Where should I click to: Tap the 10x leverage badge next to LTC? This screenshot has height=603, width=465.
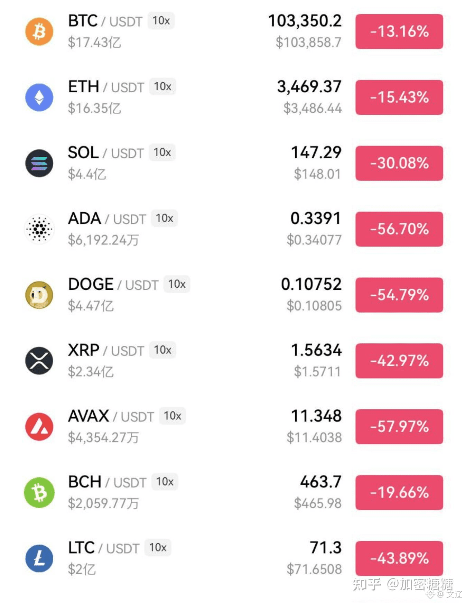point(158,548)
